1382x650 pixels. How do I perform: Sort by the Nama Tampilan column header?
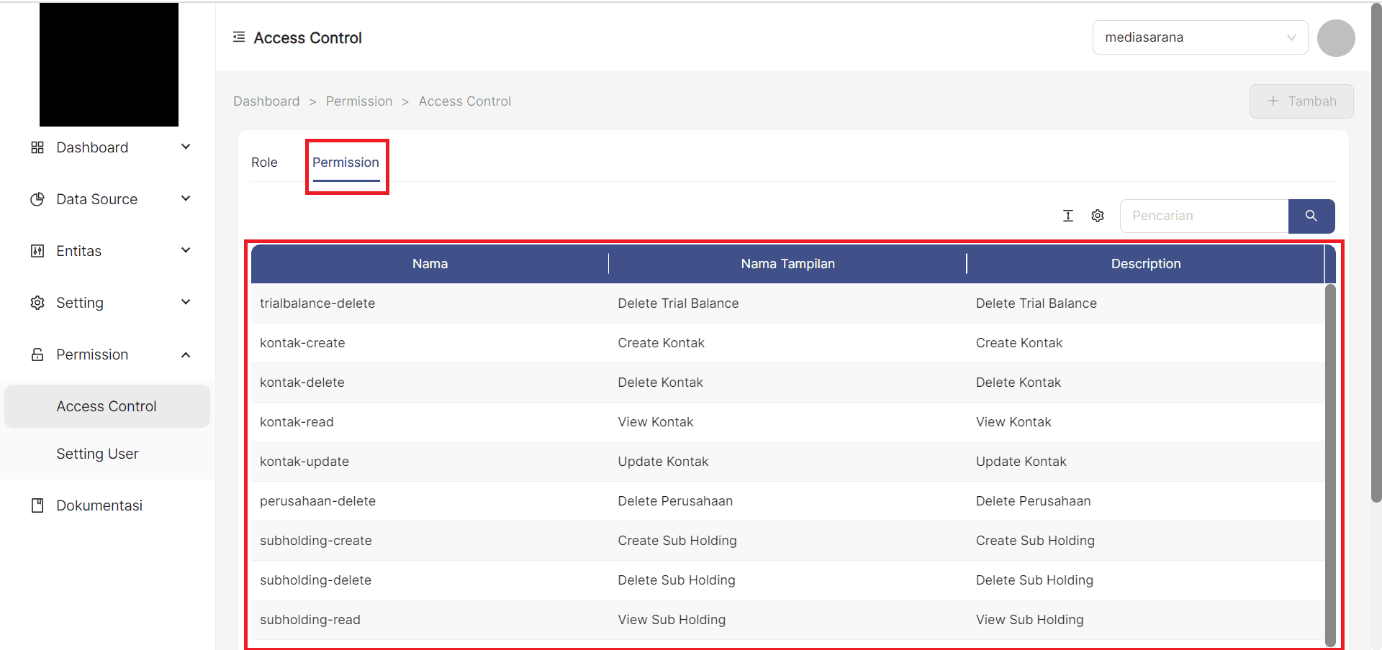pos(787,264)
